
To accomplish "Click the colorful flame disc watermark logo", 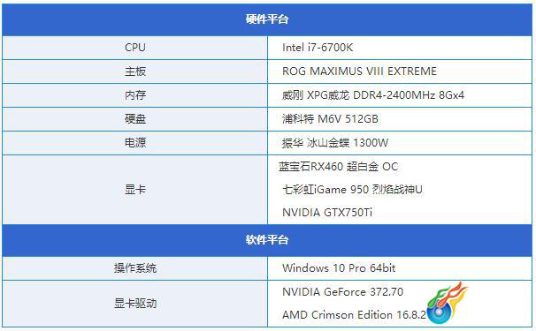I will 448,303.
